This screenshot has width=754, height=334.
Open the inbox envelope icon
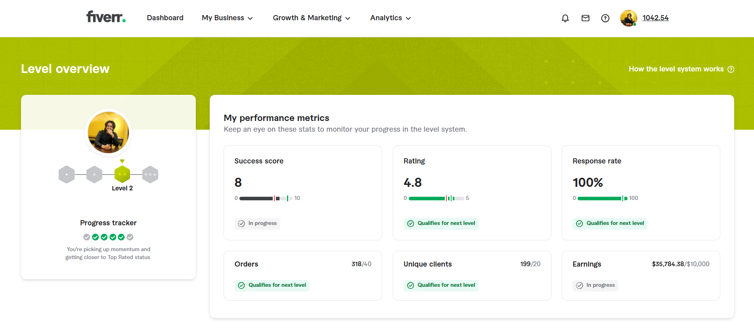point(586,18)
